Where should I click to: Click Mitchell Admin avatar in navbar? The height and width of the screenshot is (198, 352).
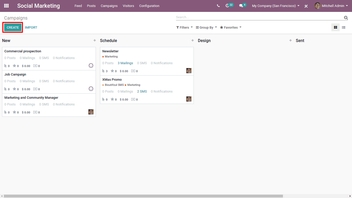click(317, 6)
